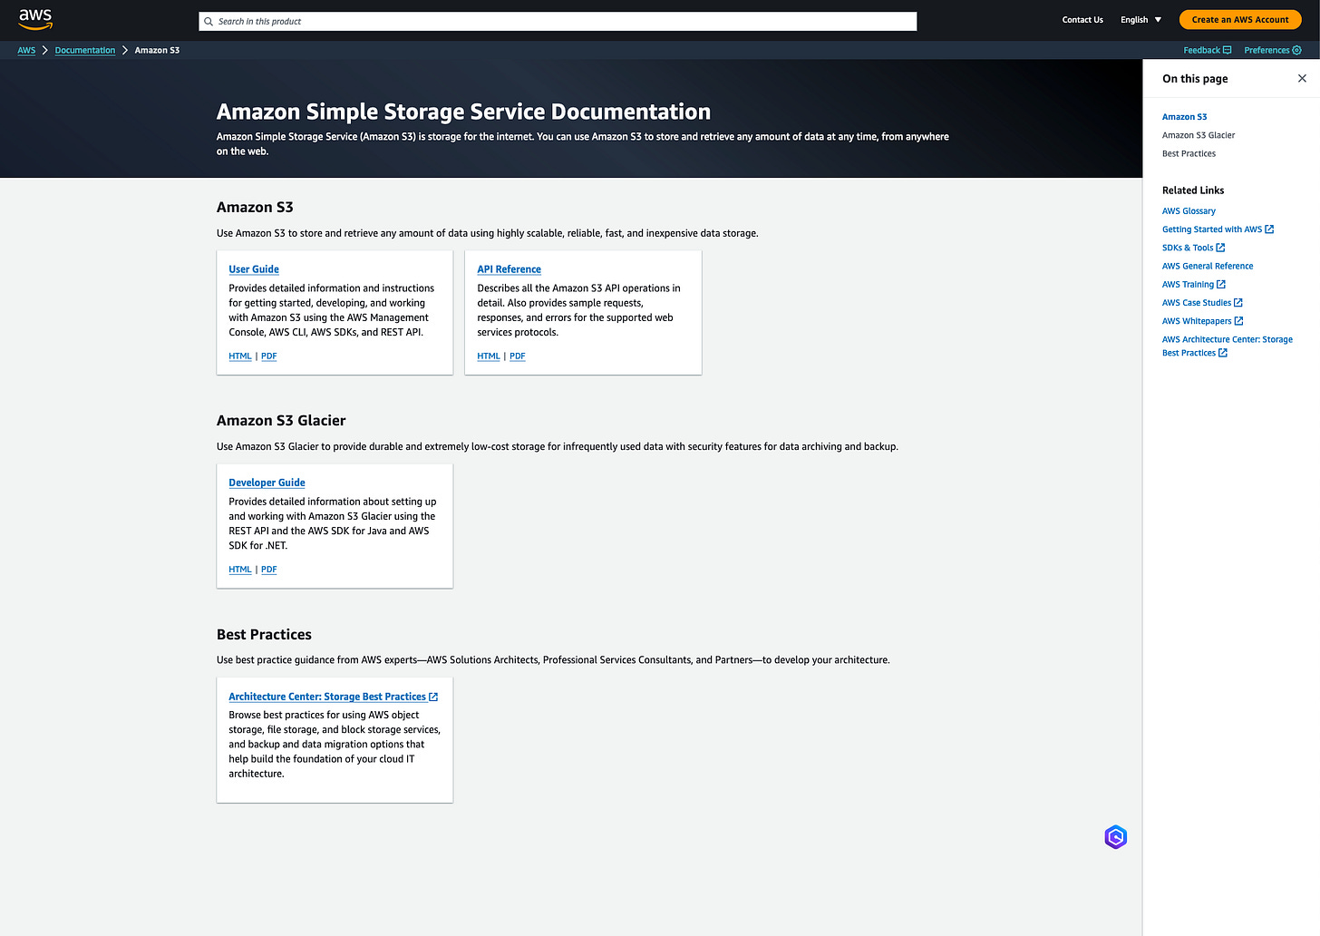Image resolution: width=1320 pixels, height=936 pixels.
Task: Click the search magnifier icon
Action: click(x=209, y=21)
